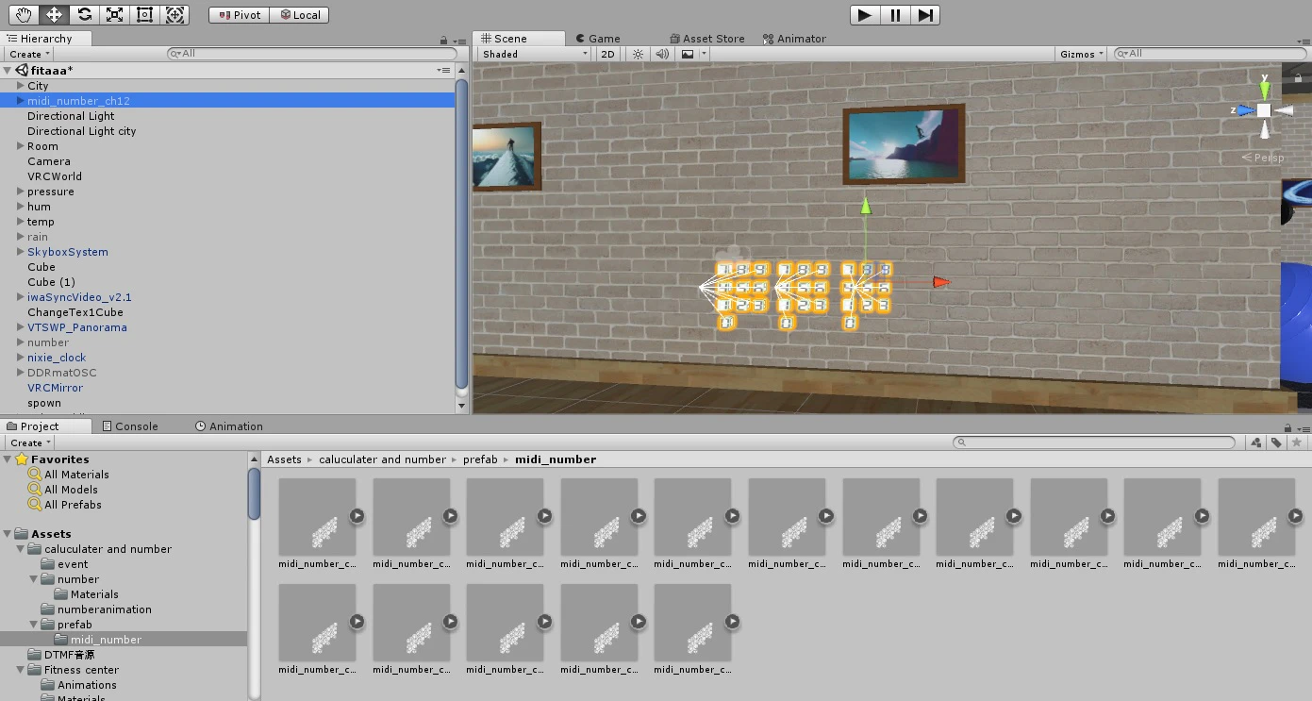Viewport: 1312px width, 701px height.
Task: Open the Gizmos dropdown
Action: pos(1081,54)
